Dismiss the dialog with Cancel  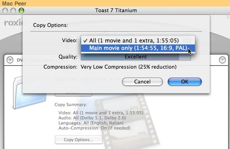pyautogui.click(x=142, y=82)
